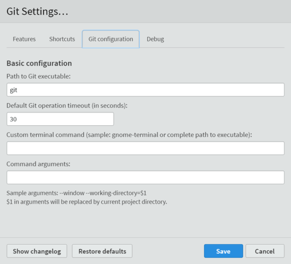Click Restore defaults button
This screenshot has width=291, height=264.
coord(102,251)
